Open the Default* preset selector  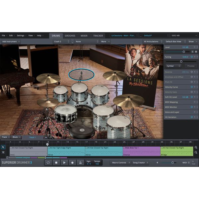[x=156, y=35]
